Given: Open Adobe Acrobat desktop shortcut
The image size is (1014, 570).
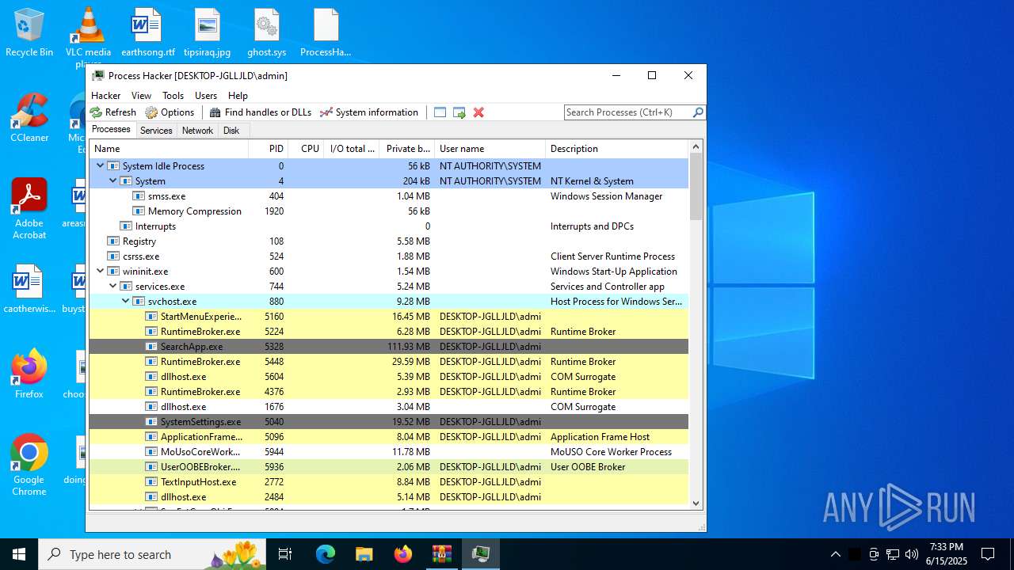Looking at the screenshot, I should click(x=29, y=208).
